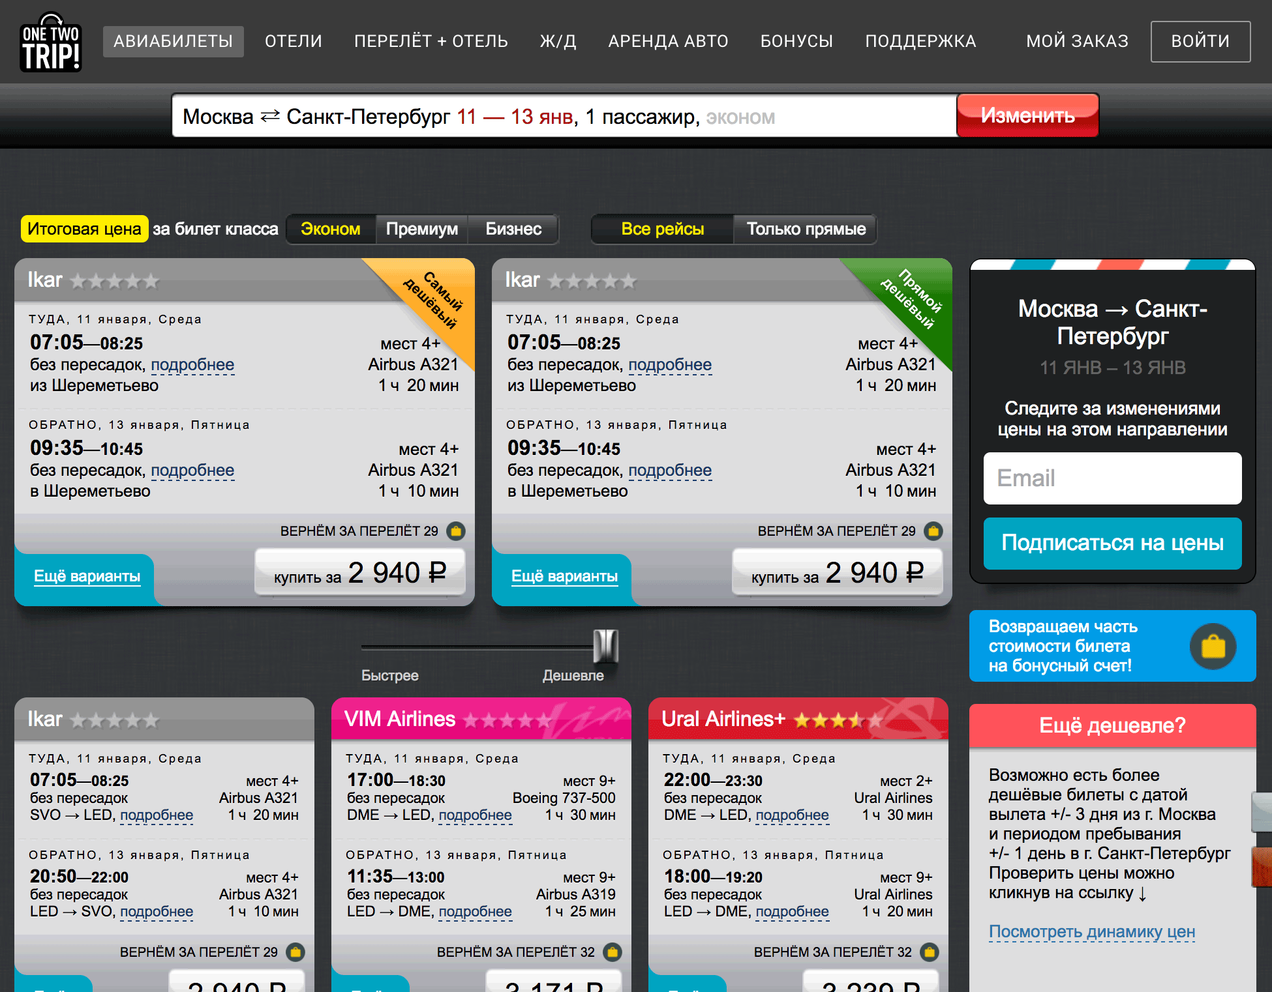This screenshot has height=992, width=1272.
Task: Open подробнее for 09:35 return second card
Action: point(670,471)
